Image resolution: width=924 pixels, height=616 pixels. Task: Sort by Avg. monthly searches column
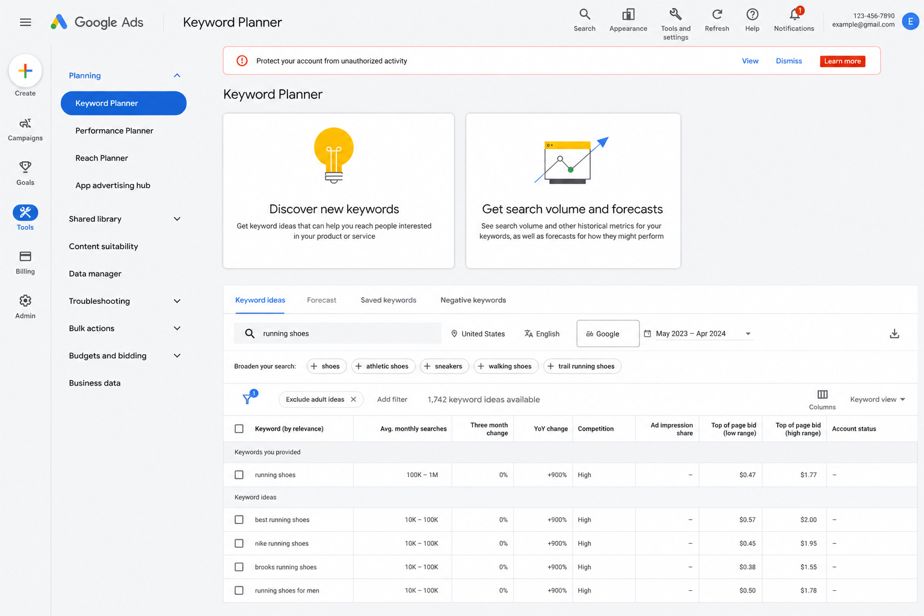click(x=413, y=429)
